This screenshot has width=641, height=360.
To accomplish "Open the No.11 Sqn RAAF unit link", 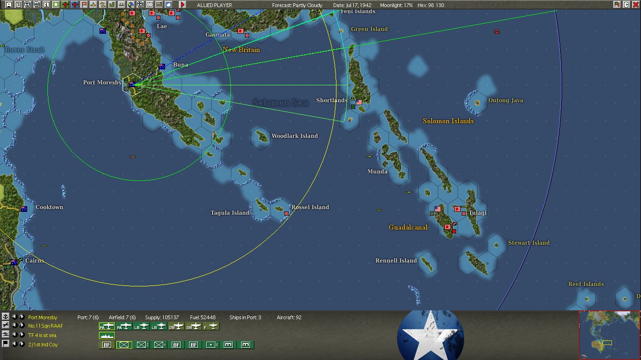I will tap(46, 326).
